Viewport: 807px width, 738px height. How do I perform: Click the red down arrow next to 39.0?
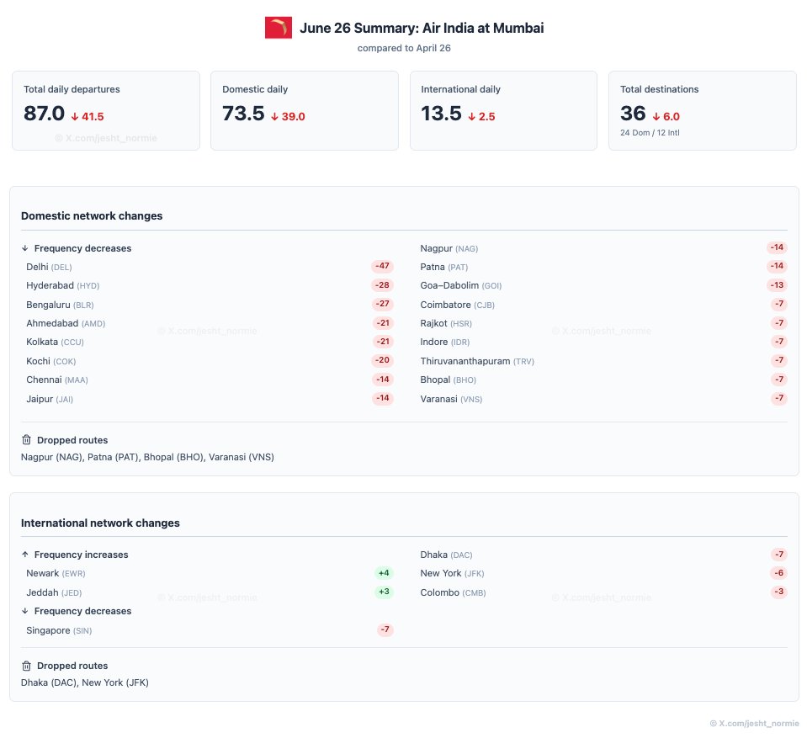click(x=275, y=117)
